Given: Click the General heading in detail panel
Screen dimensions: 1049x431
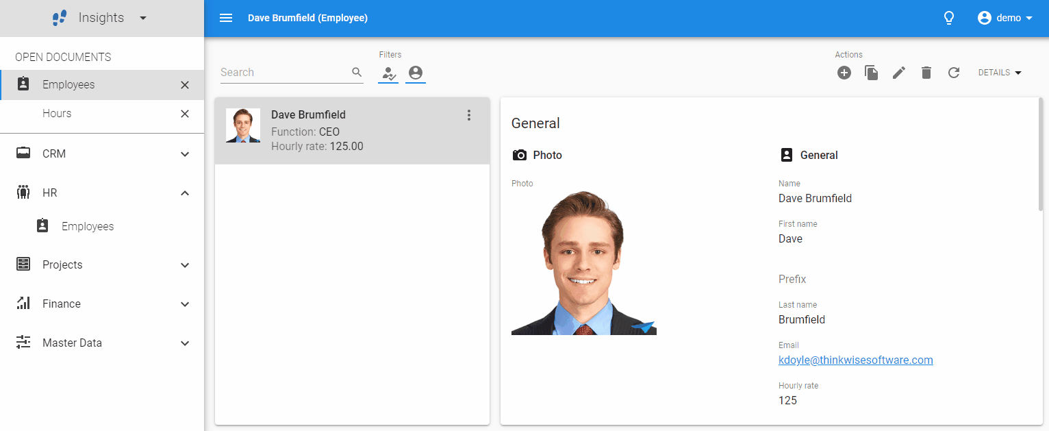Looking at the screenshot, I should (x=535, y=123).
